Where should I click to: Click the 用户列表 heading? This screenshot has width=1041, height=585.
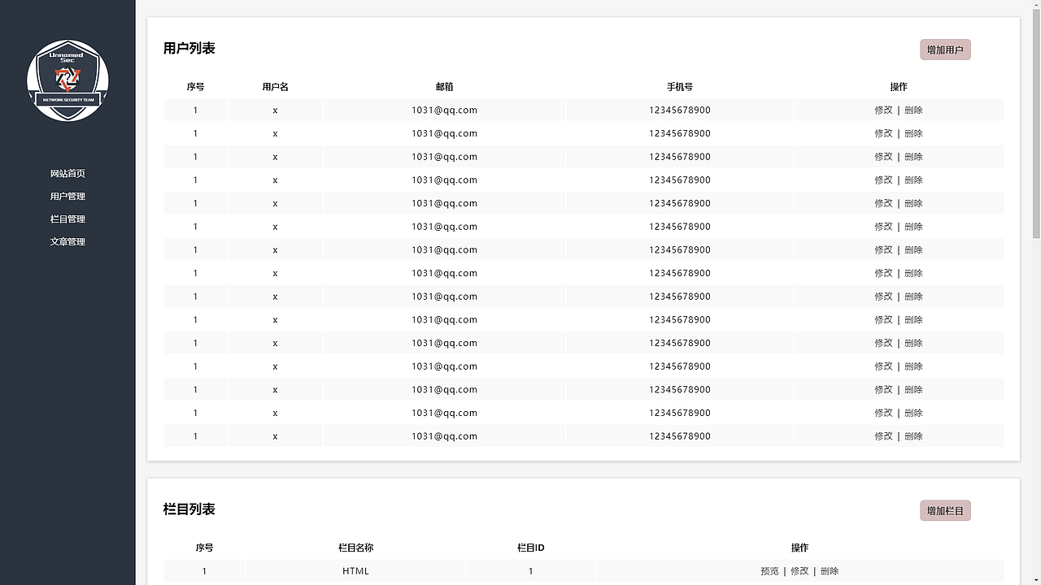pos(189,49)
